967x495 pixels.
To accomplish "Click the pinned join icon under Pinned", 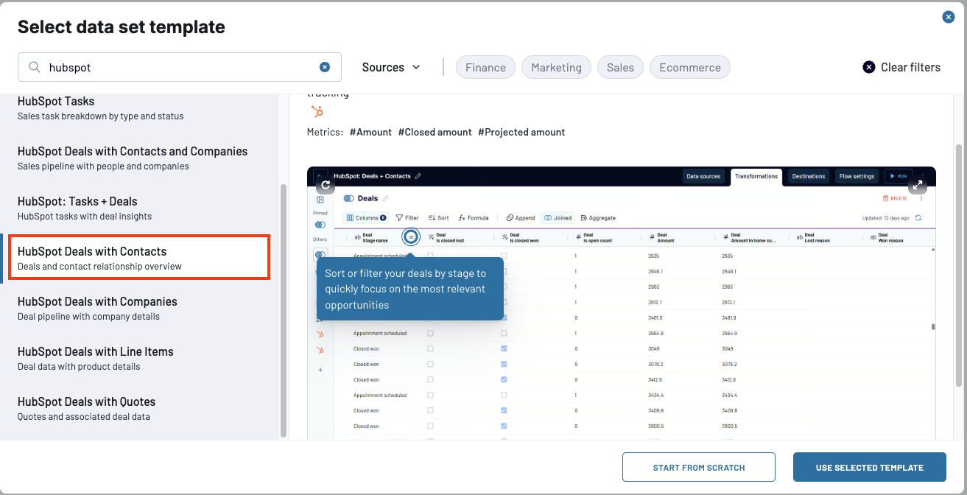I will [x=320, y=225].
